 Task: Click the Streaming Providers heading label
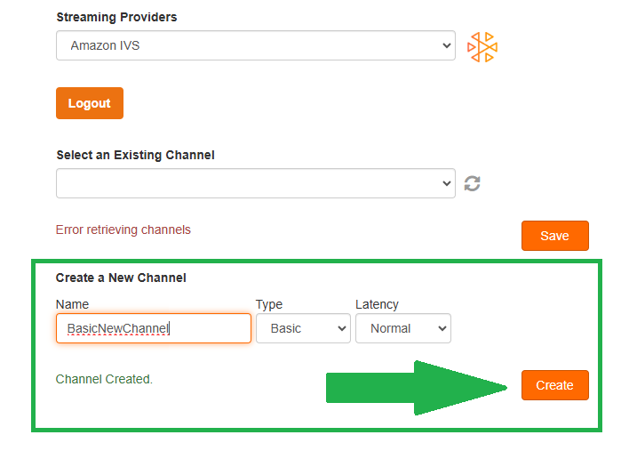116,17
